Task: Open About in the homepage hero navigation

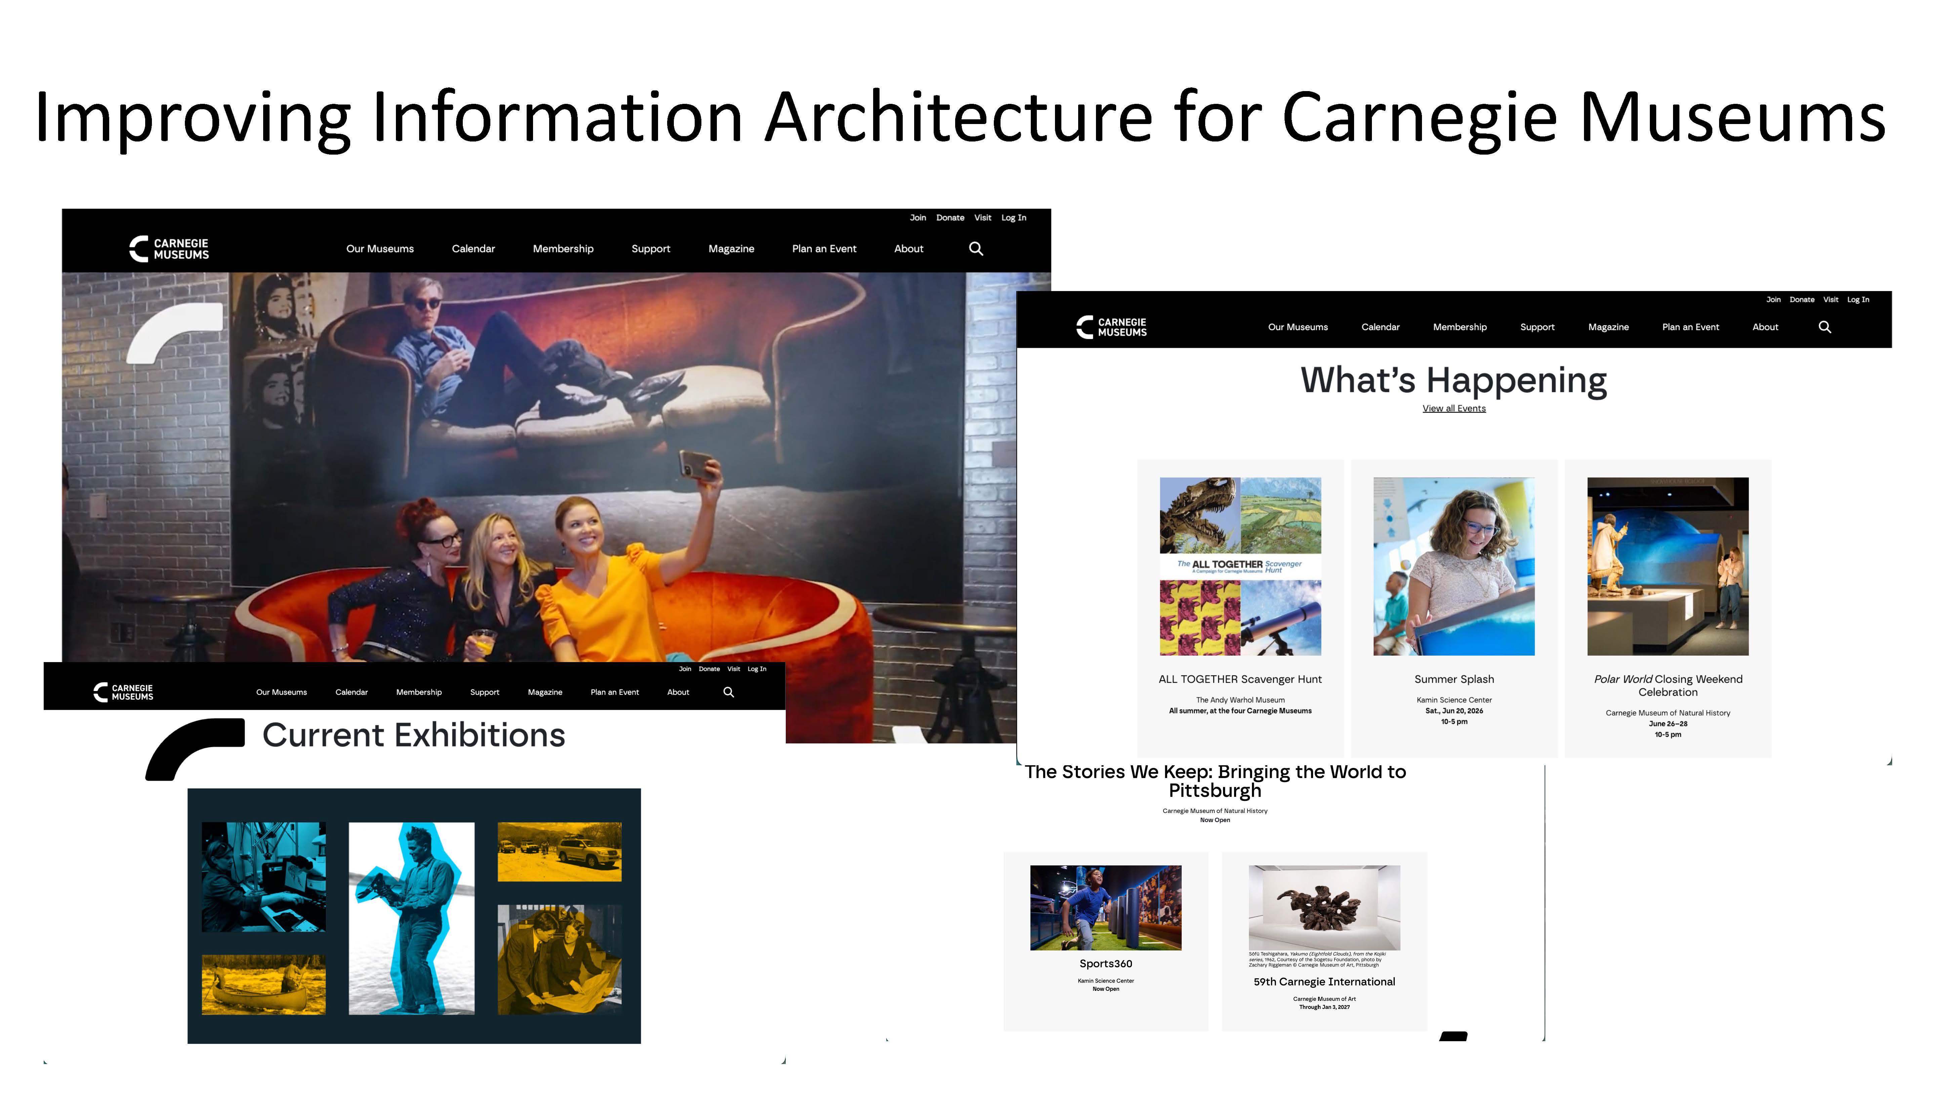Action: click(x=909, y=249)
